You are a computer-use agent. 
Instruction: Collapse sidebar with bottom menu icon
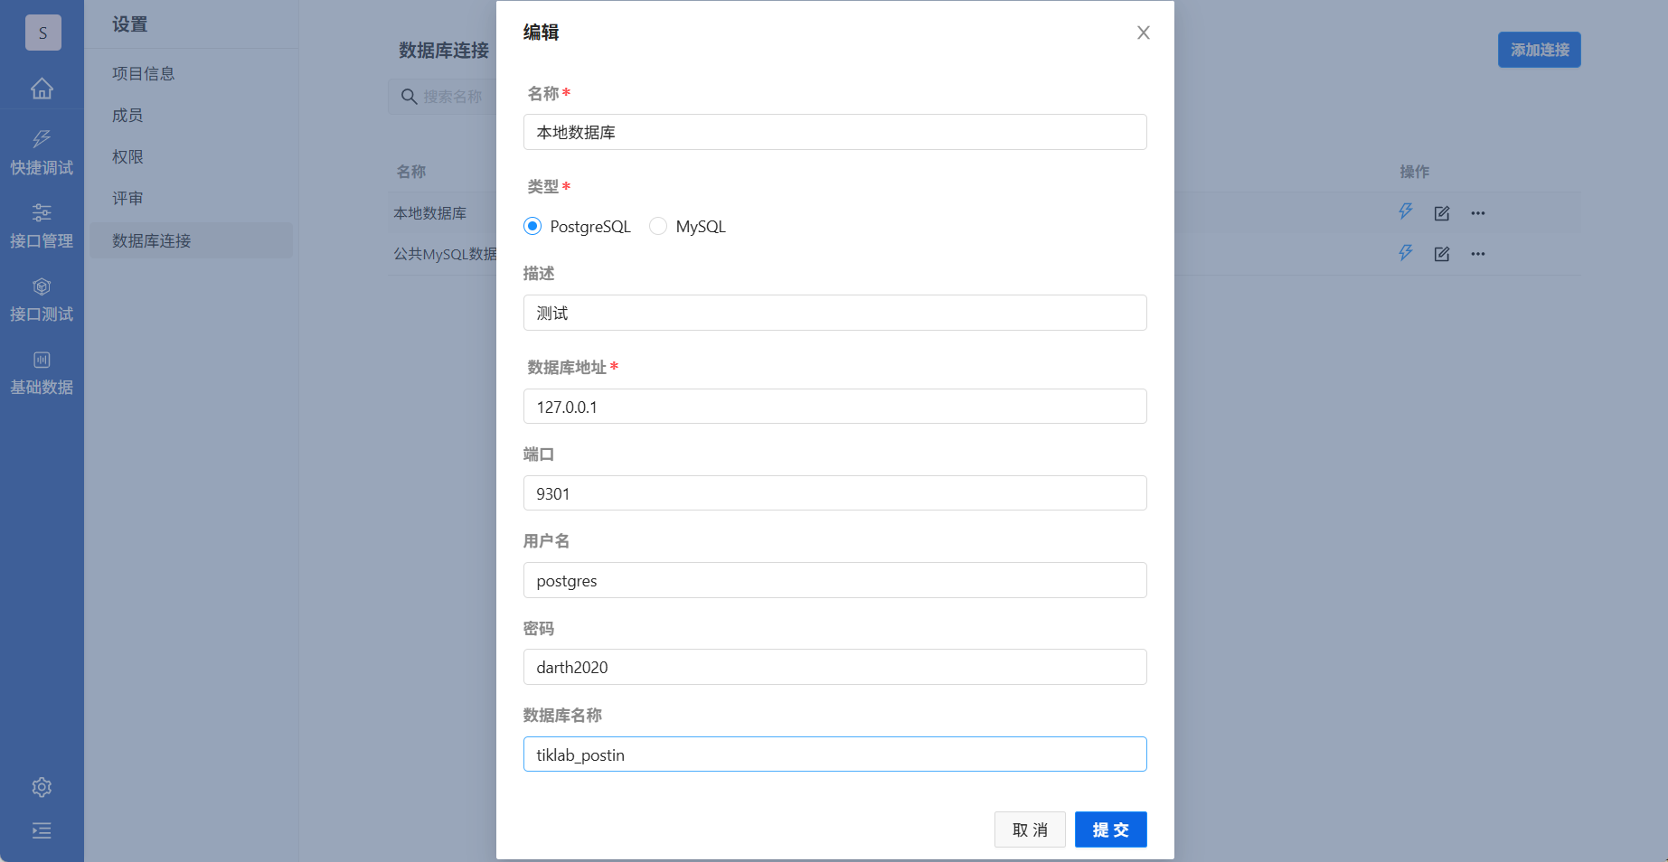tap(42, 830)
